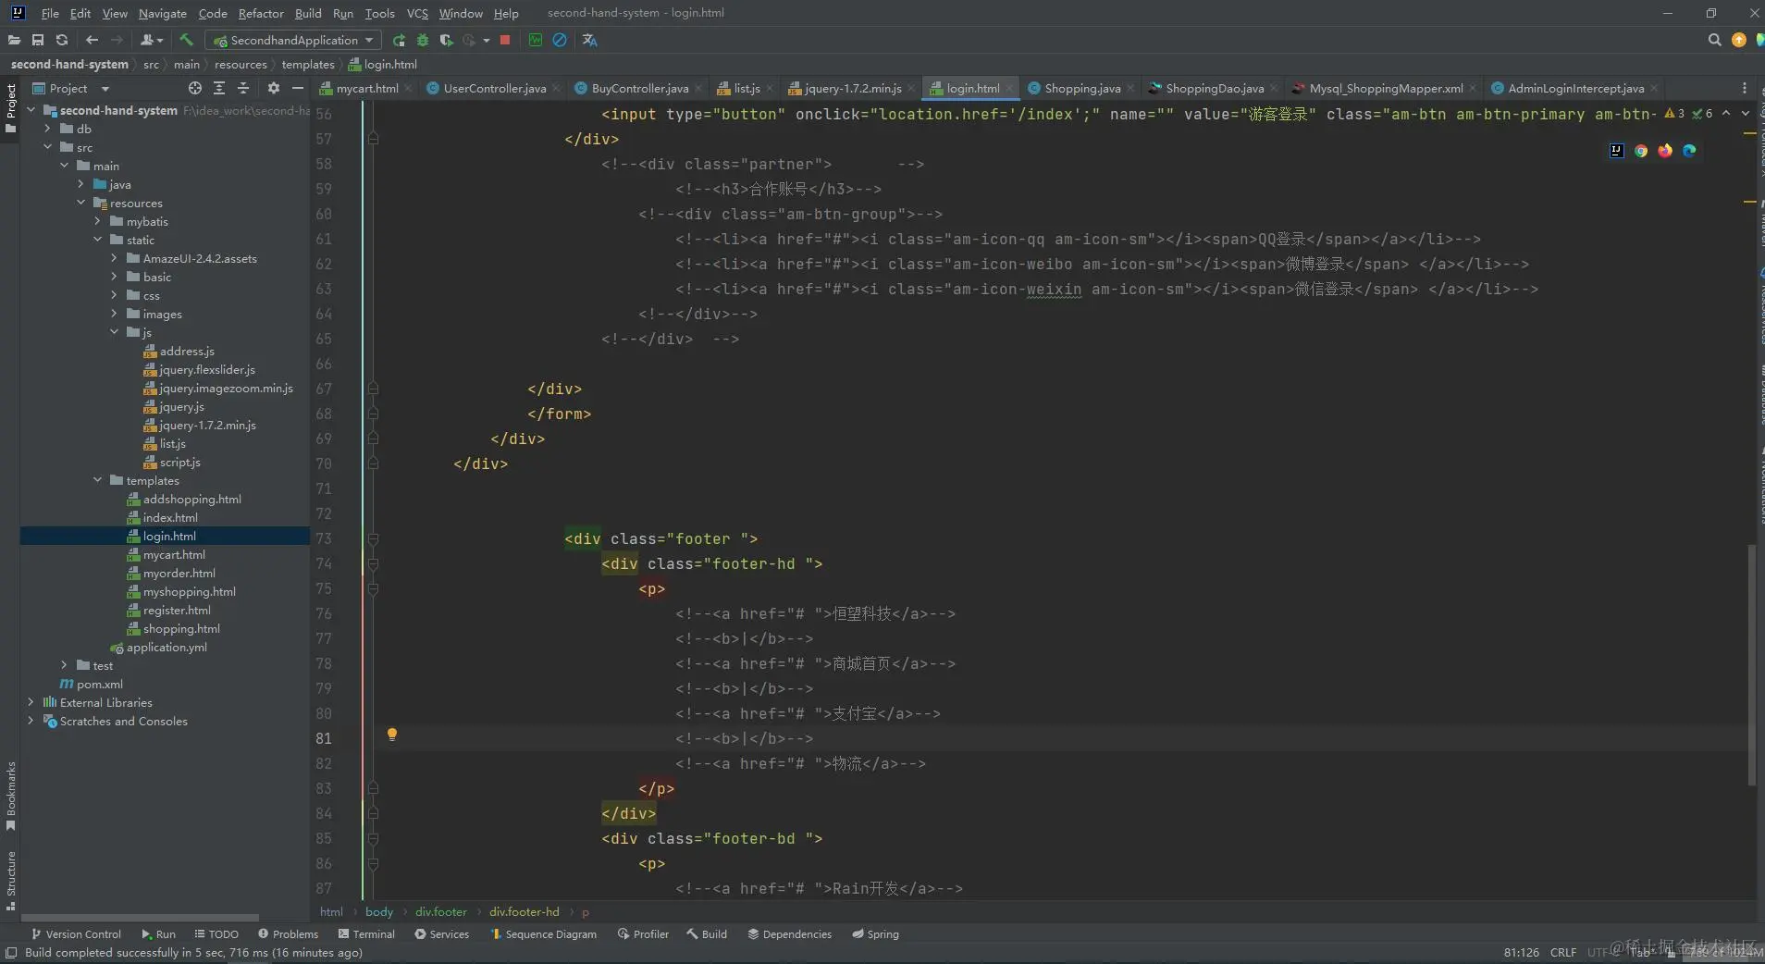The width and height of the screenshot is (1765, 964).
Task: Run with coverage shield icon
Action: click(446, 40)
